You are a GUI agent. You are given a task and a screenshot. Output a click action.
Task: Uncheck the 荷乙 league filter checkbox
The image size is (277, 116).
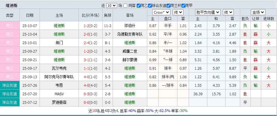pyautogui.click(x=139, y=6)
